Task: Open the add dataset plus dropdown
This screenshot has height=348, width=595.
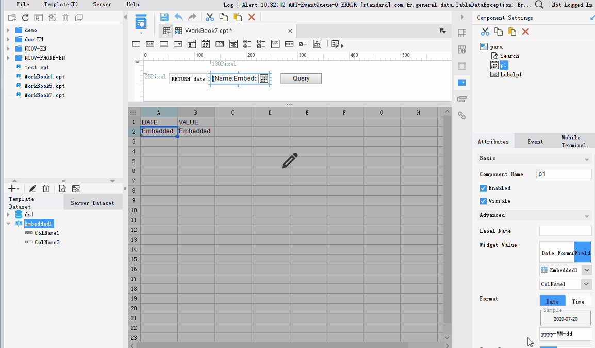Action: (13, 188)
